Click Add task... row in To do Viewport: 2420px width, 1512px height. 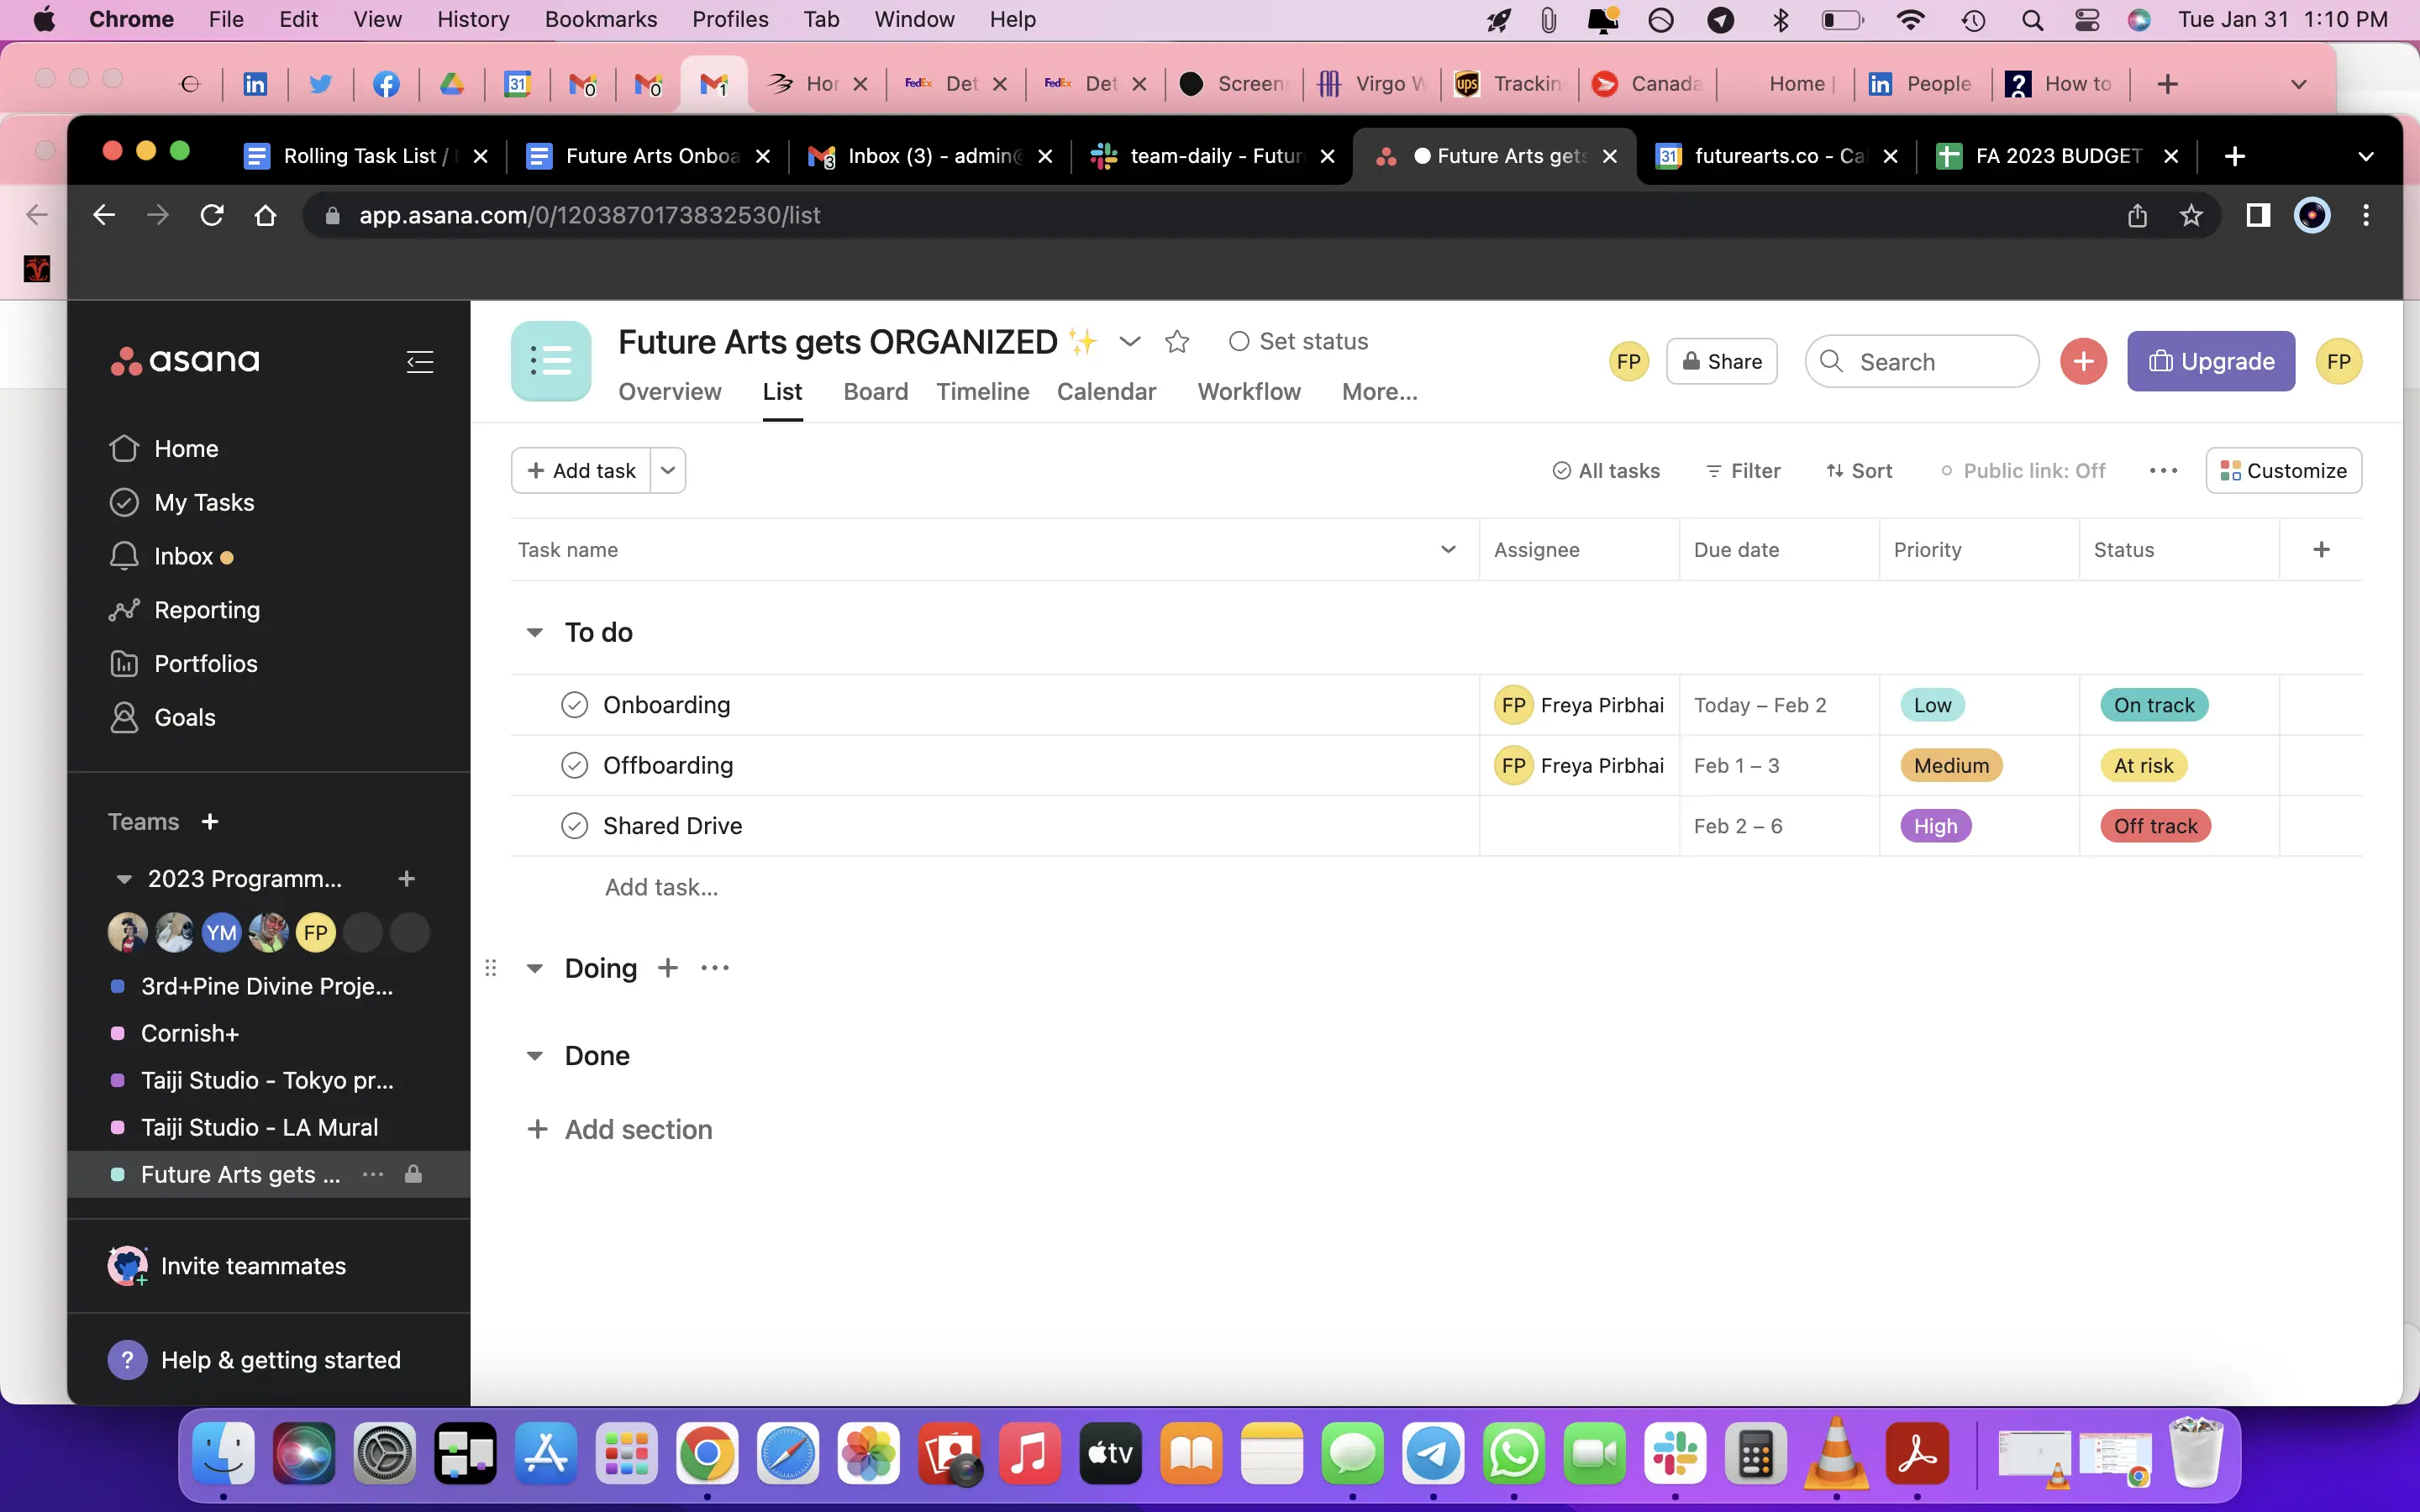(x=661, y=887)
